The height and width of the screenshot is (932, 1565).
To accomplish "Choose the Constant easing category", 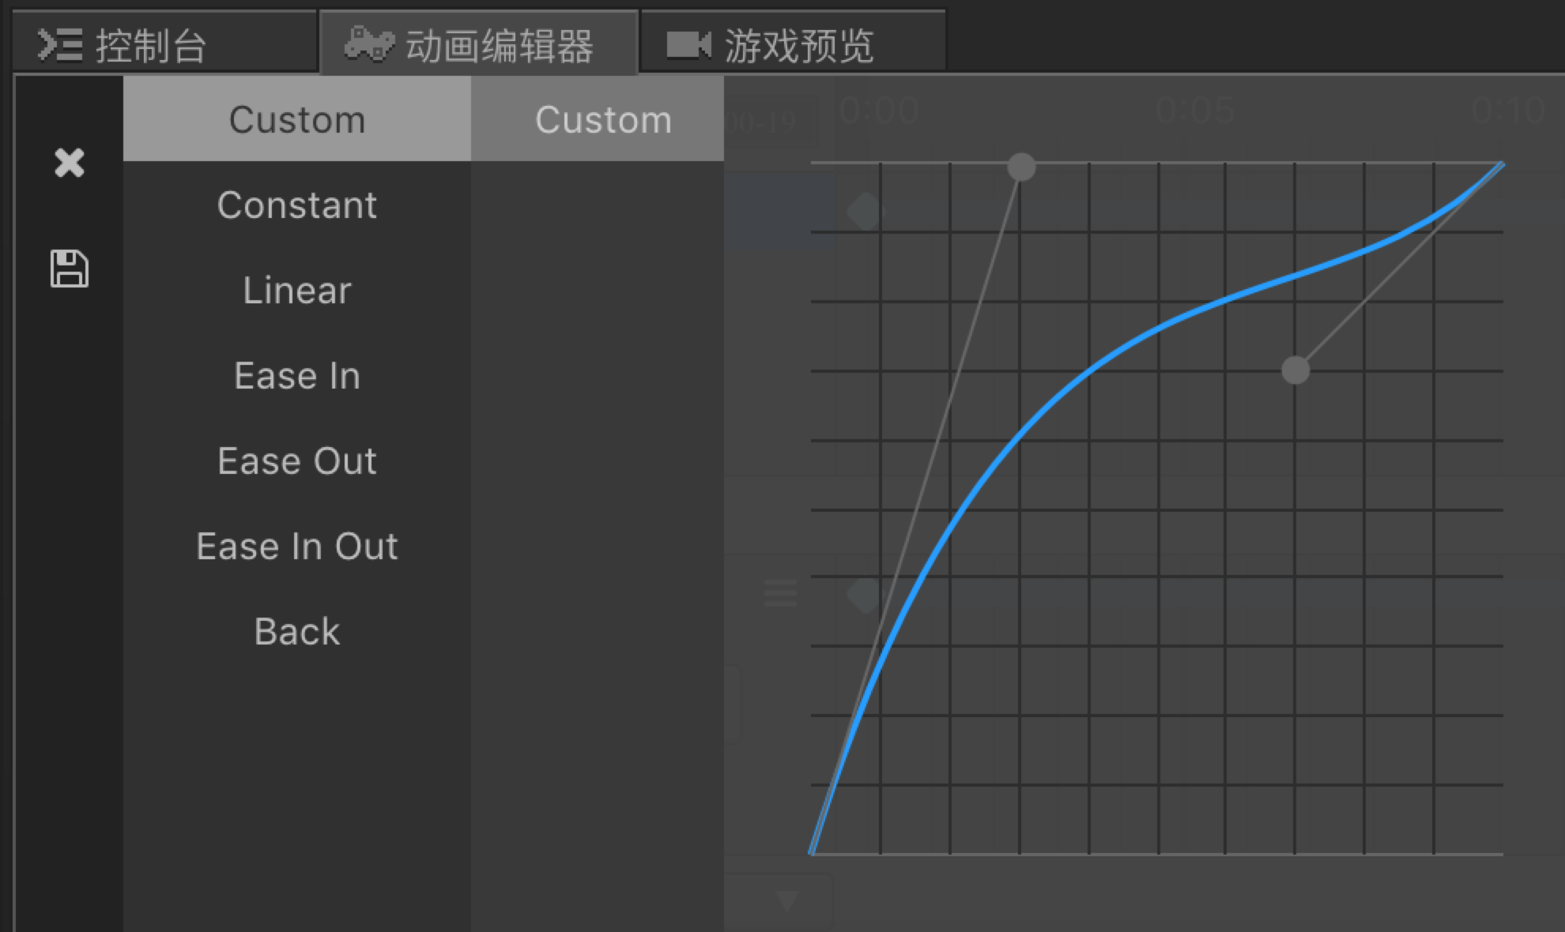I will point(297,205).
